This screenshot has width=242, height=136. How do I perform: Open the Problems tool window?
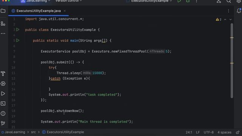click(x=3, y=113)
